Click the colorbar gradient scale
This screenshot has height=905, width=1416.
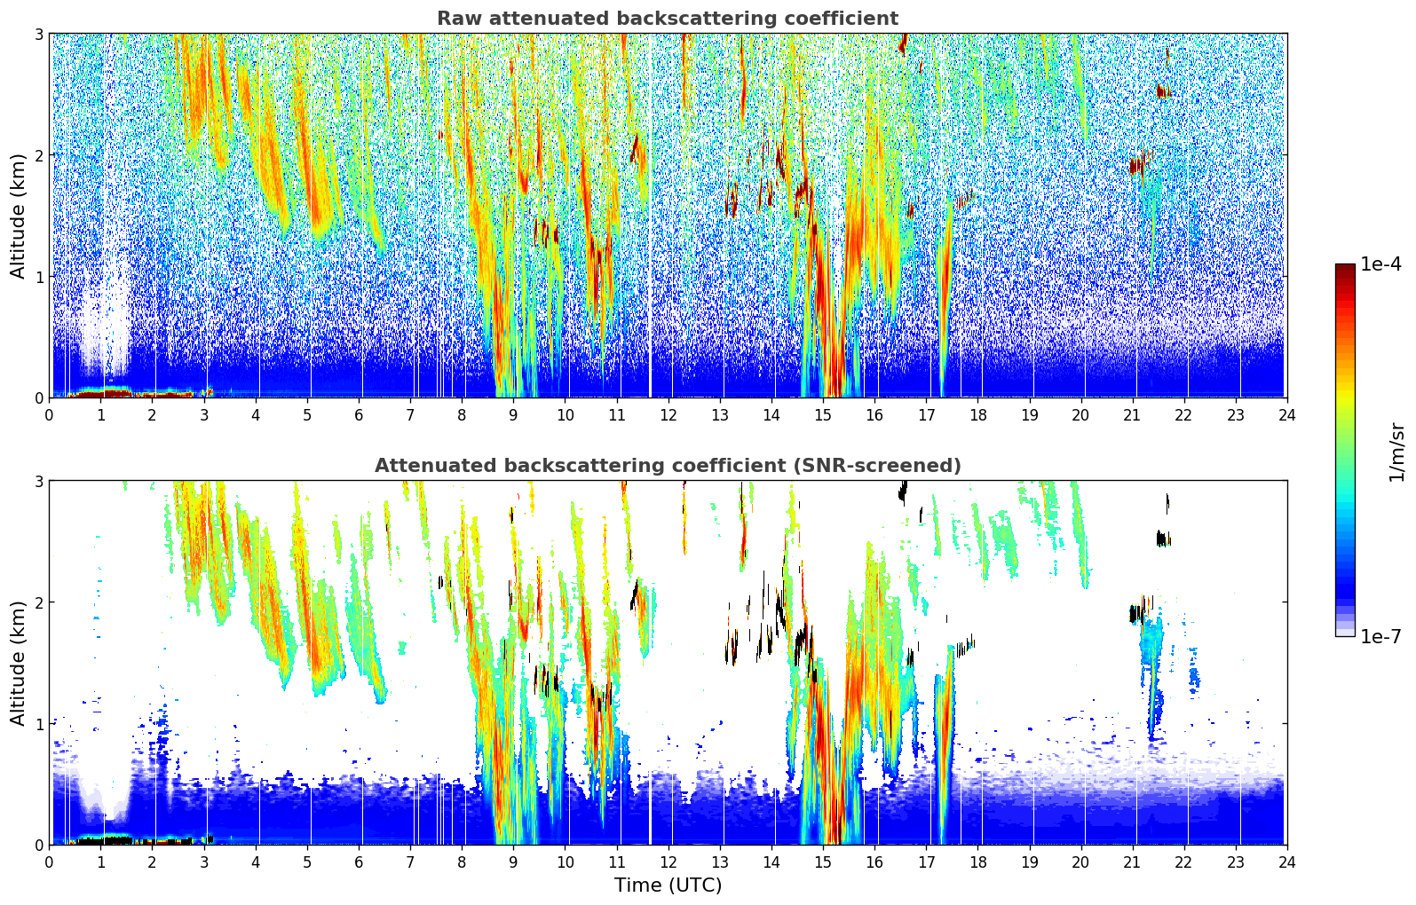point(1345,450)
